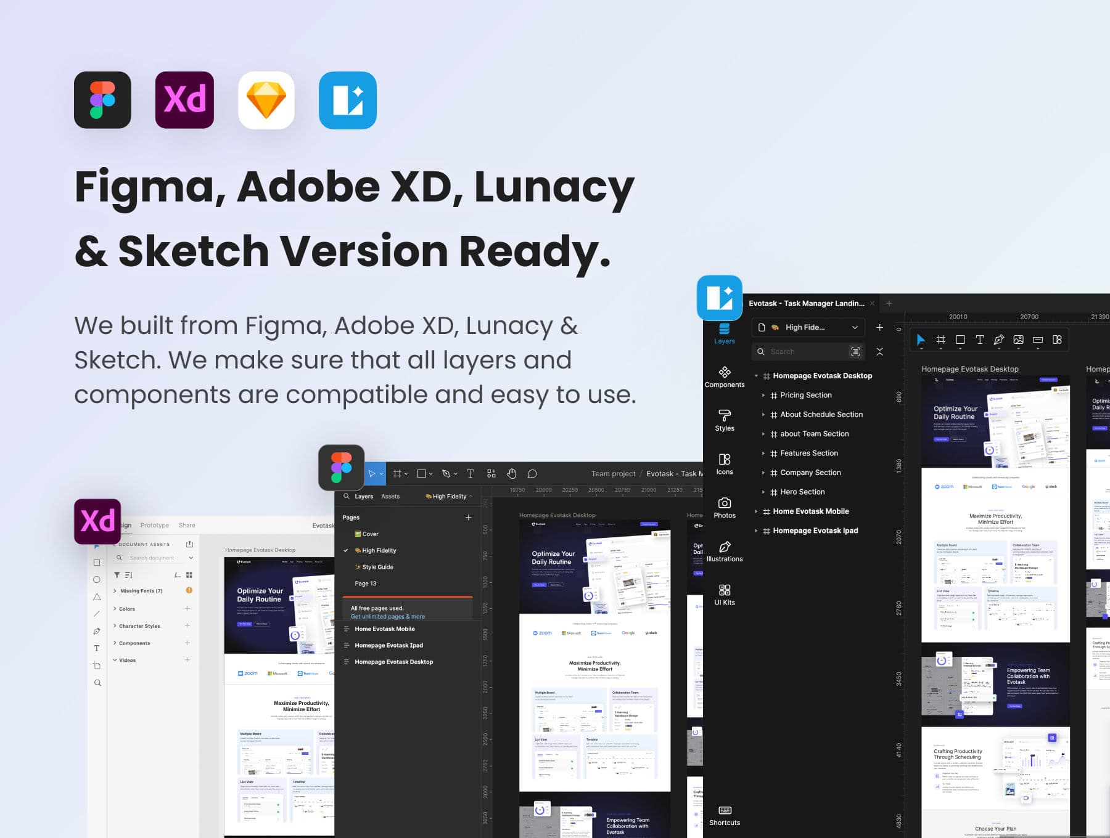
Task: Open Layers panel in Lunacy sidebar
Action: tap(725, 335)
